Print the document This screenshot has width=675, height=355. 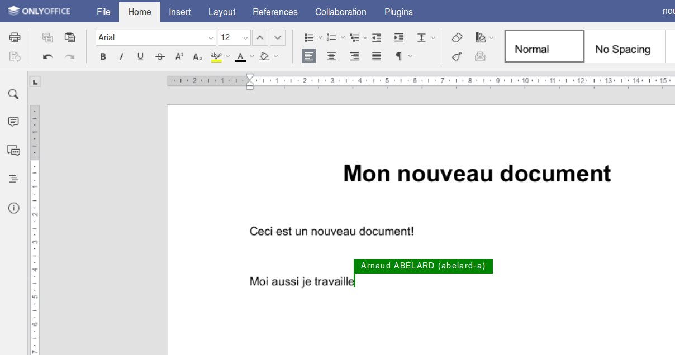click(15, 37)
